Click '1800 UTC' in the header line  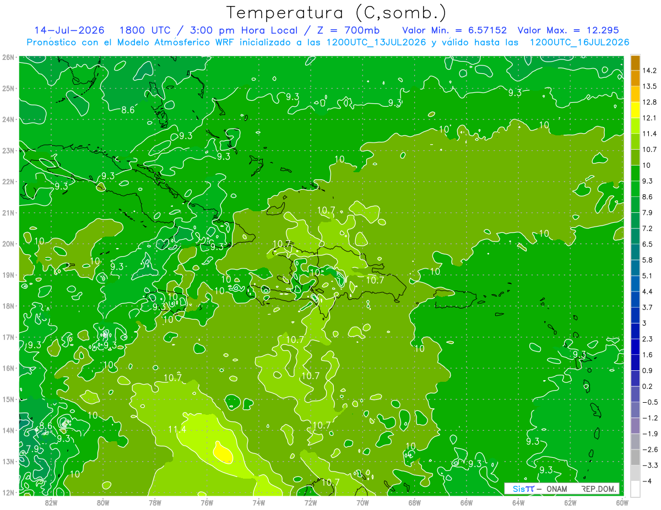[x=145, y=30]
